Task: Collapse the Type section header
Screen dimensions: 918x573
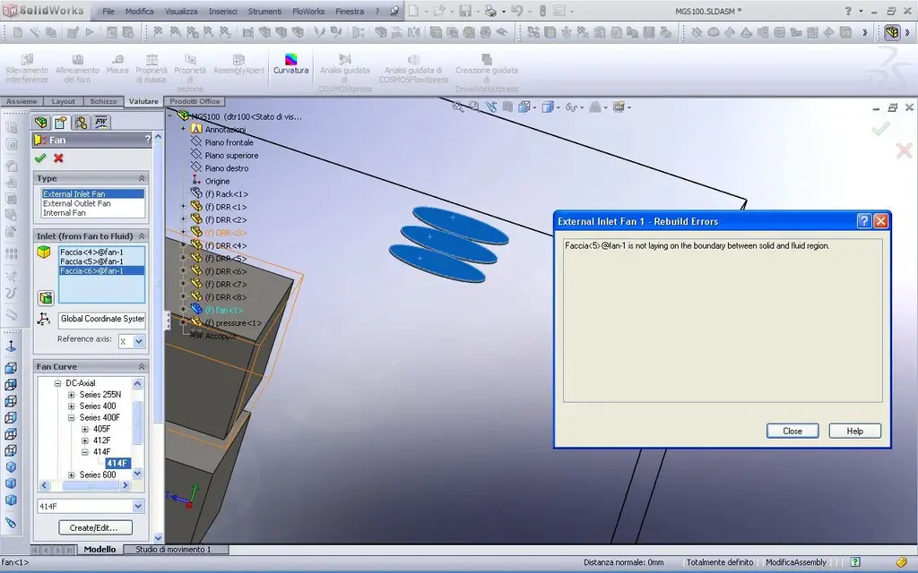Action: pos(142,178)
